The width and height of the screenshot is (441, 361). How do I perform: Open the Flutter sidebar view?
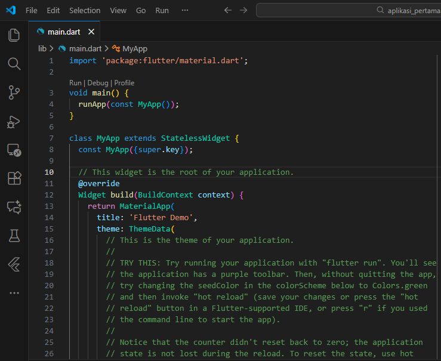14,264
